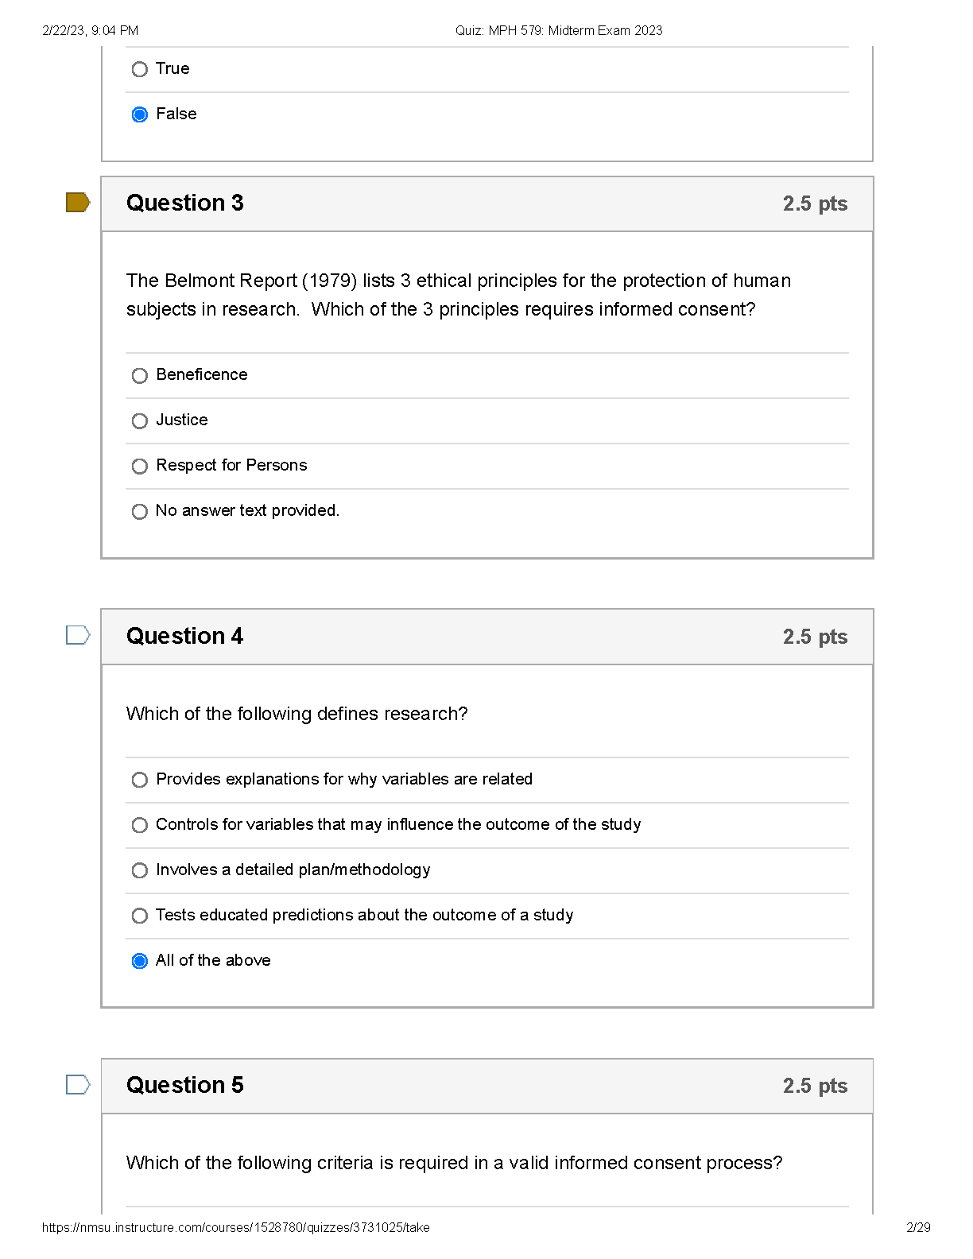This screenshot has height=1259, width=973.
Task: Click the quiz title 'MPH 579: Midterm Exam 2023'
Action: click(x=558, y=30)
